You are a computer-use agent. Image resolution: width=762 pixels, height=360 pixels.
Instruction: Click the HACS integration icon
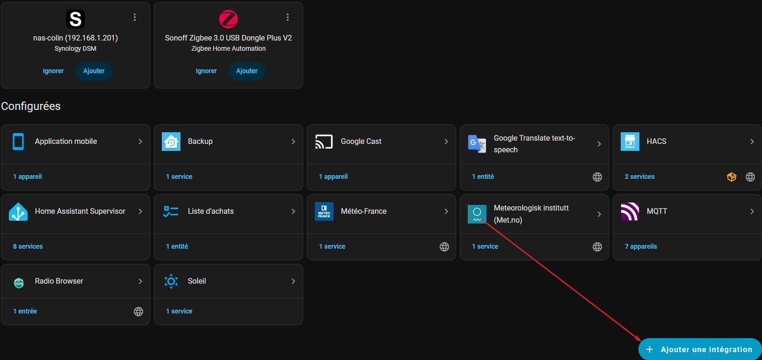tap(630, 142)
